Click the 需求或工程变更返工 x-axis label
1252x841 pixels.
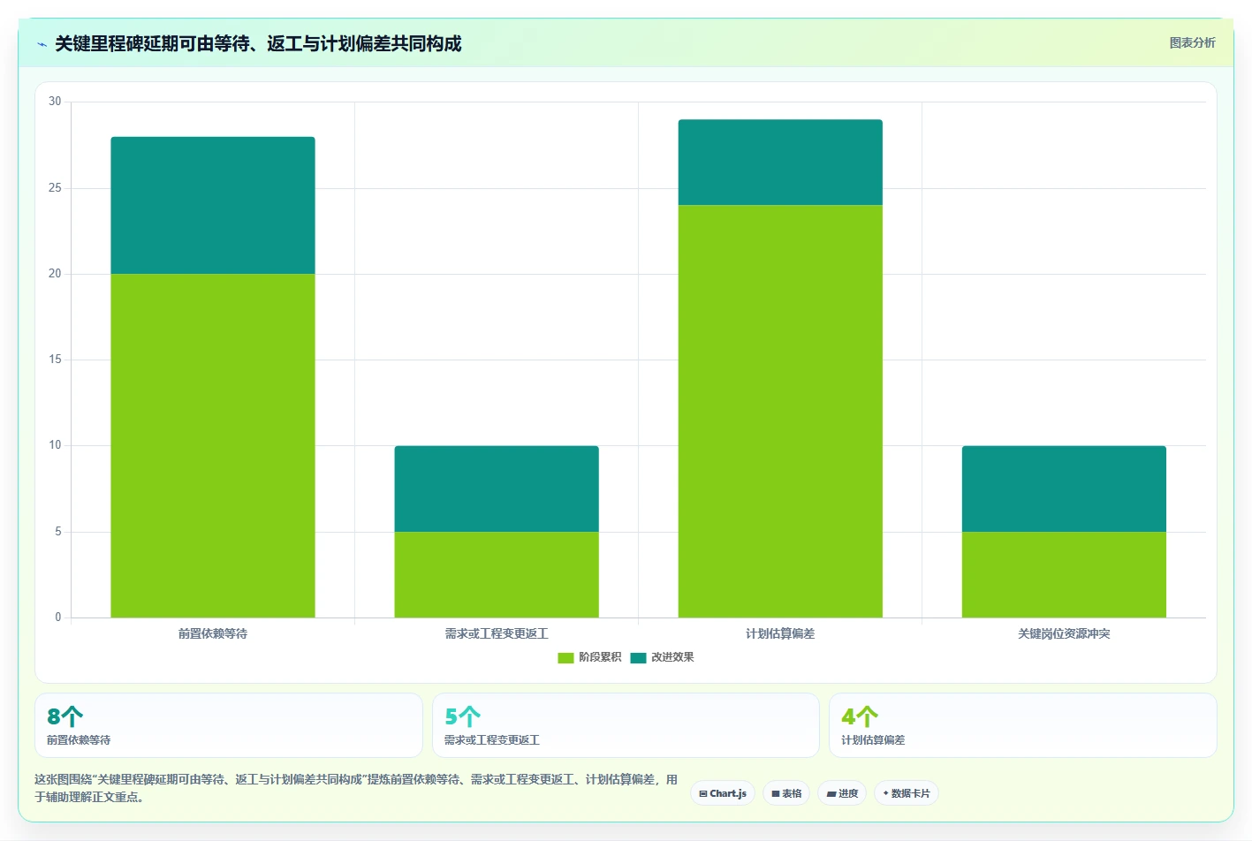497,633
